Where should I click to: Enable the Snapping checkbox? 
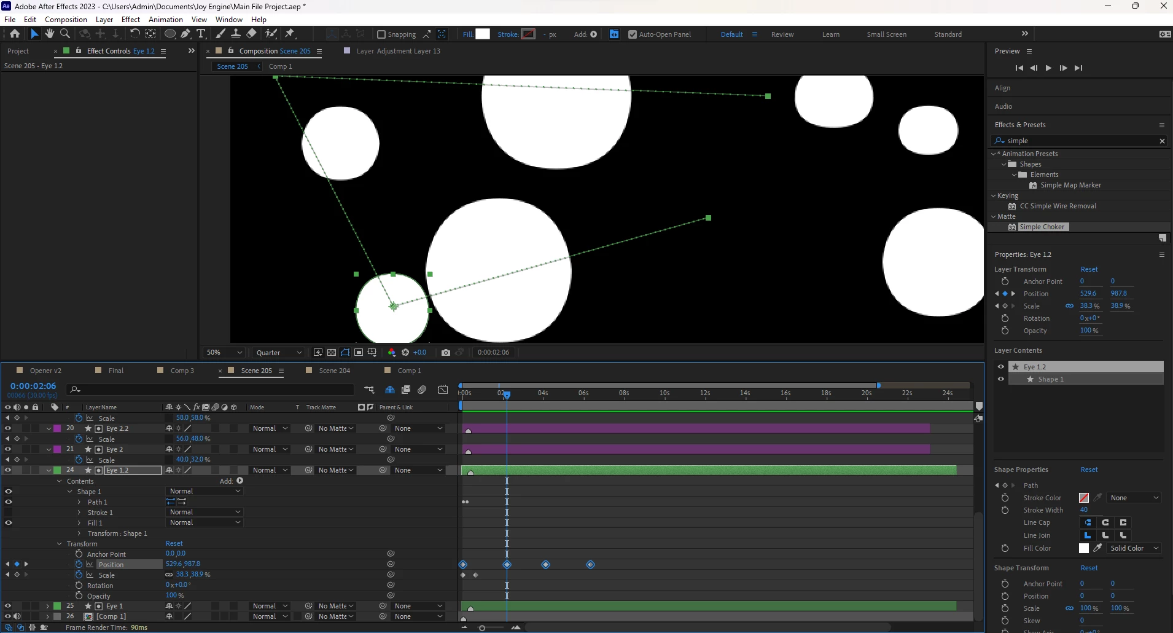pos(381,34)
